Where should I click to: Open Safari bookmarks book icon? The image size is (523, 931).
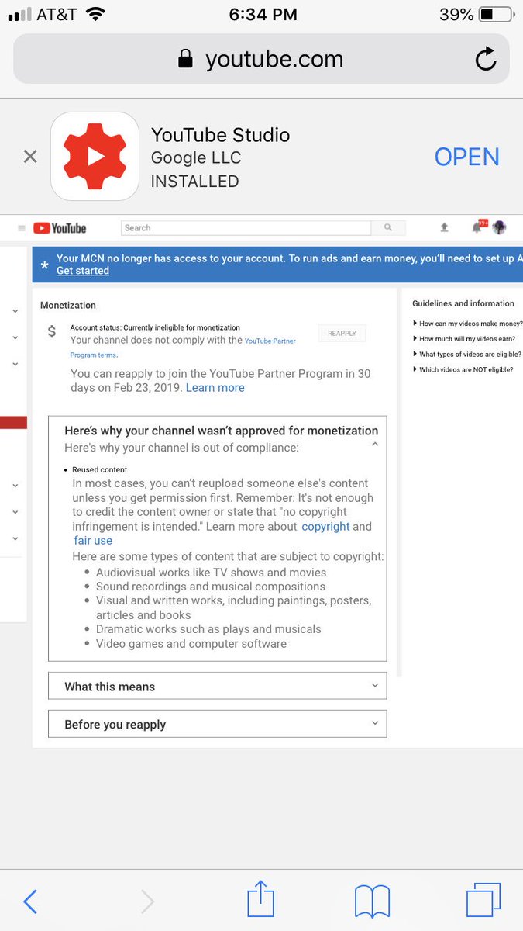pyautogui.click(x=372, y=902)
